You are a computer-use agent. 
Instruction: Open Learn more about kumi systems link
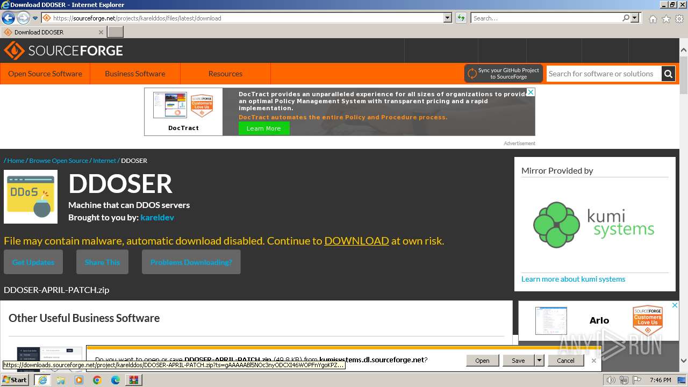pyautogui.click(x=573, y=279)
